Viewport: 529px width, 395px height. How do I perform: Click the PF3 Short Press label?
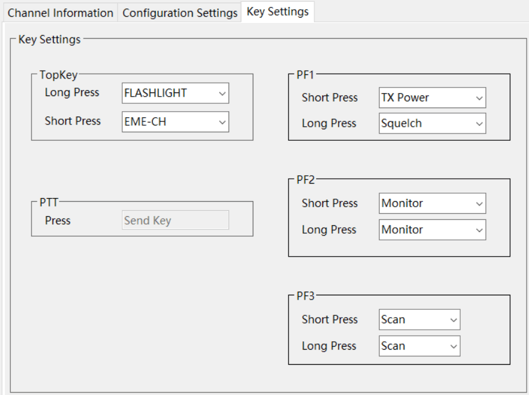tap(329, 320)
